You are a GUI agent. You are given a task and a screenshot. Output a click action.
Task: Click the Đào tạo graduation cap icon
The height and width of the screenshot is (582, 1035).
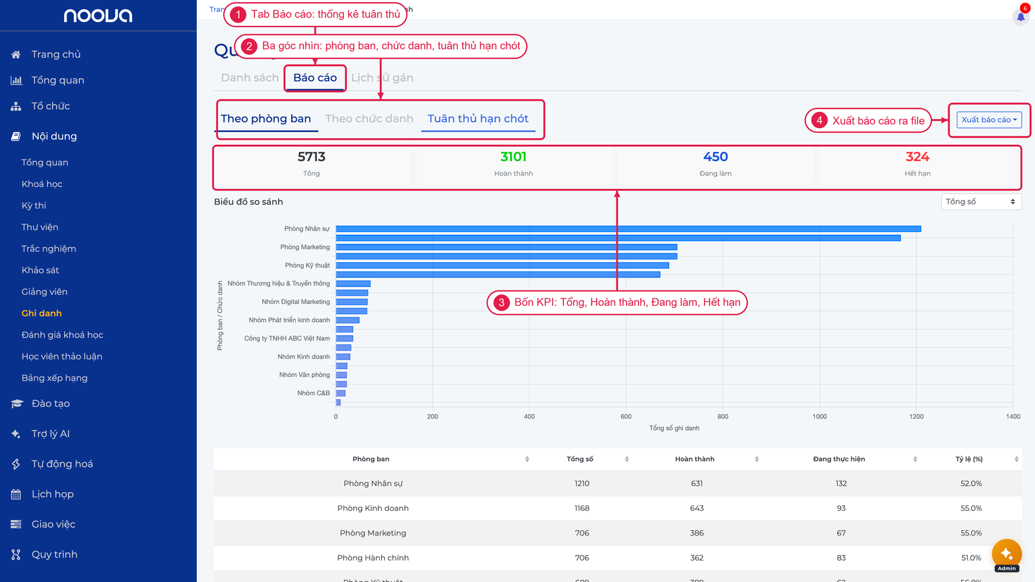17,404
